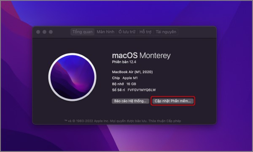
Task: Click the Phiên bản 12.4 text
Action: (124, 62)
